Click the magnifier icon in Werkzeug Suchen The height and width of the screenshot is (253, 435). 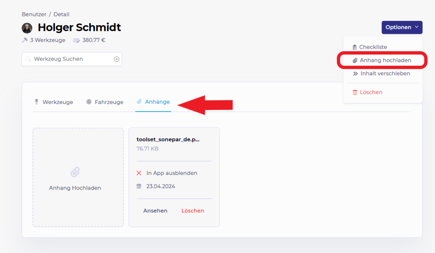pyautogui.click(x=28, y=59)
